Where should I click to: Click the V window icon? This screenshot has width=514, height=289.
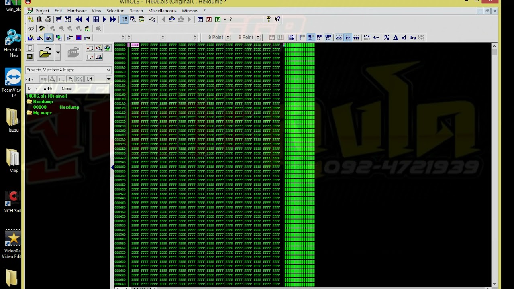coord(209,19)
